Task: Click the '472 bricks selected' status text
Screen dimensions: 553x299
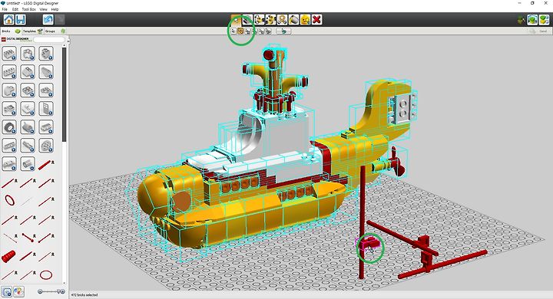Action: click(x=84, y=294)
